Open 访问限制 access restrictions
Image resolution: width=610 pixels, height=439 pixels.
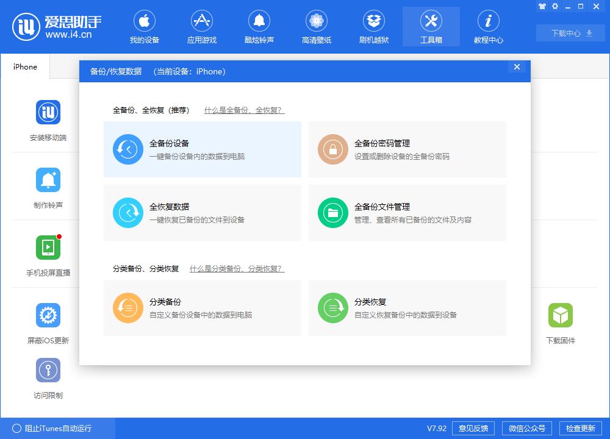click(x=48, y=378)
